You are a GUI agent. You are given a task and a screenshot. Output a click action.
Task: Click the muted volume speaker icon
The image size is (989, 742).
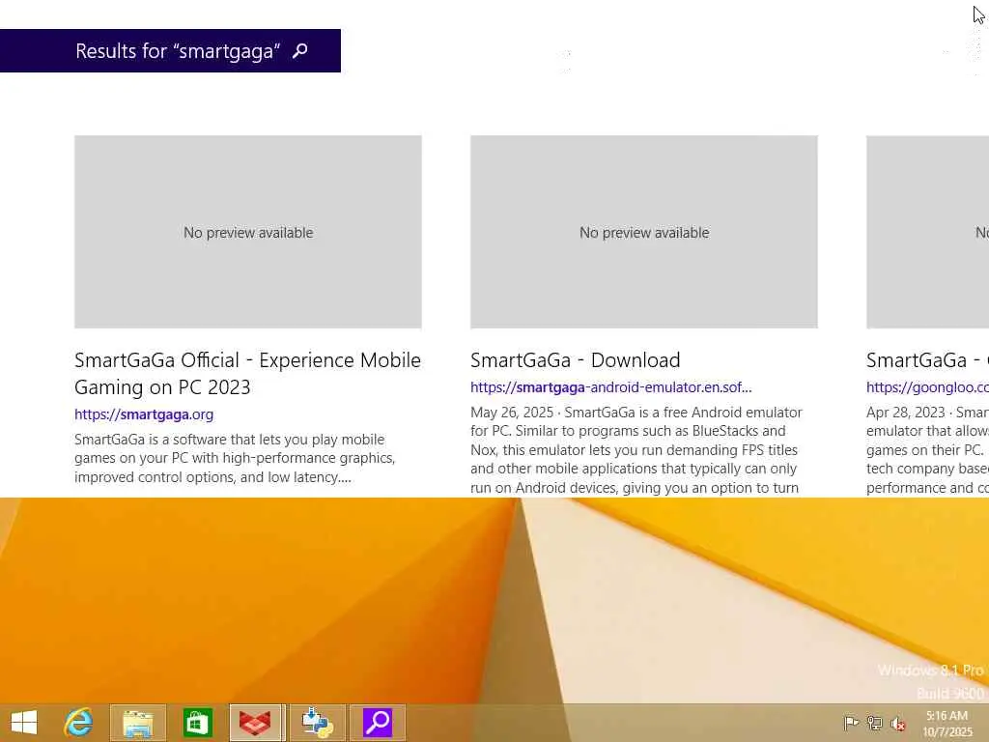pyautogui.click(x=898, y=724)
